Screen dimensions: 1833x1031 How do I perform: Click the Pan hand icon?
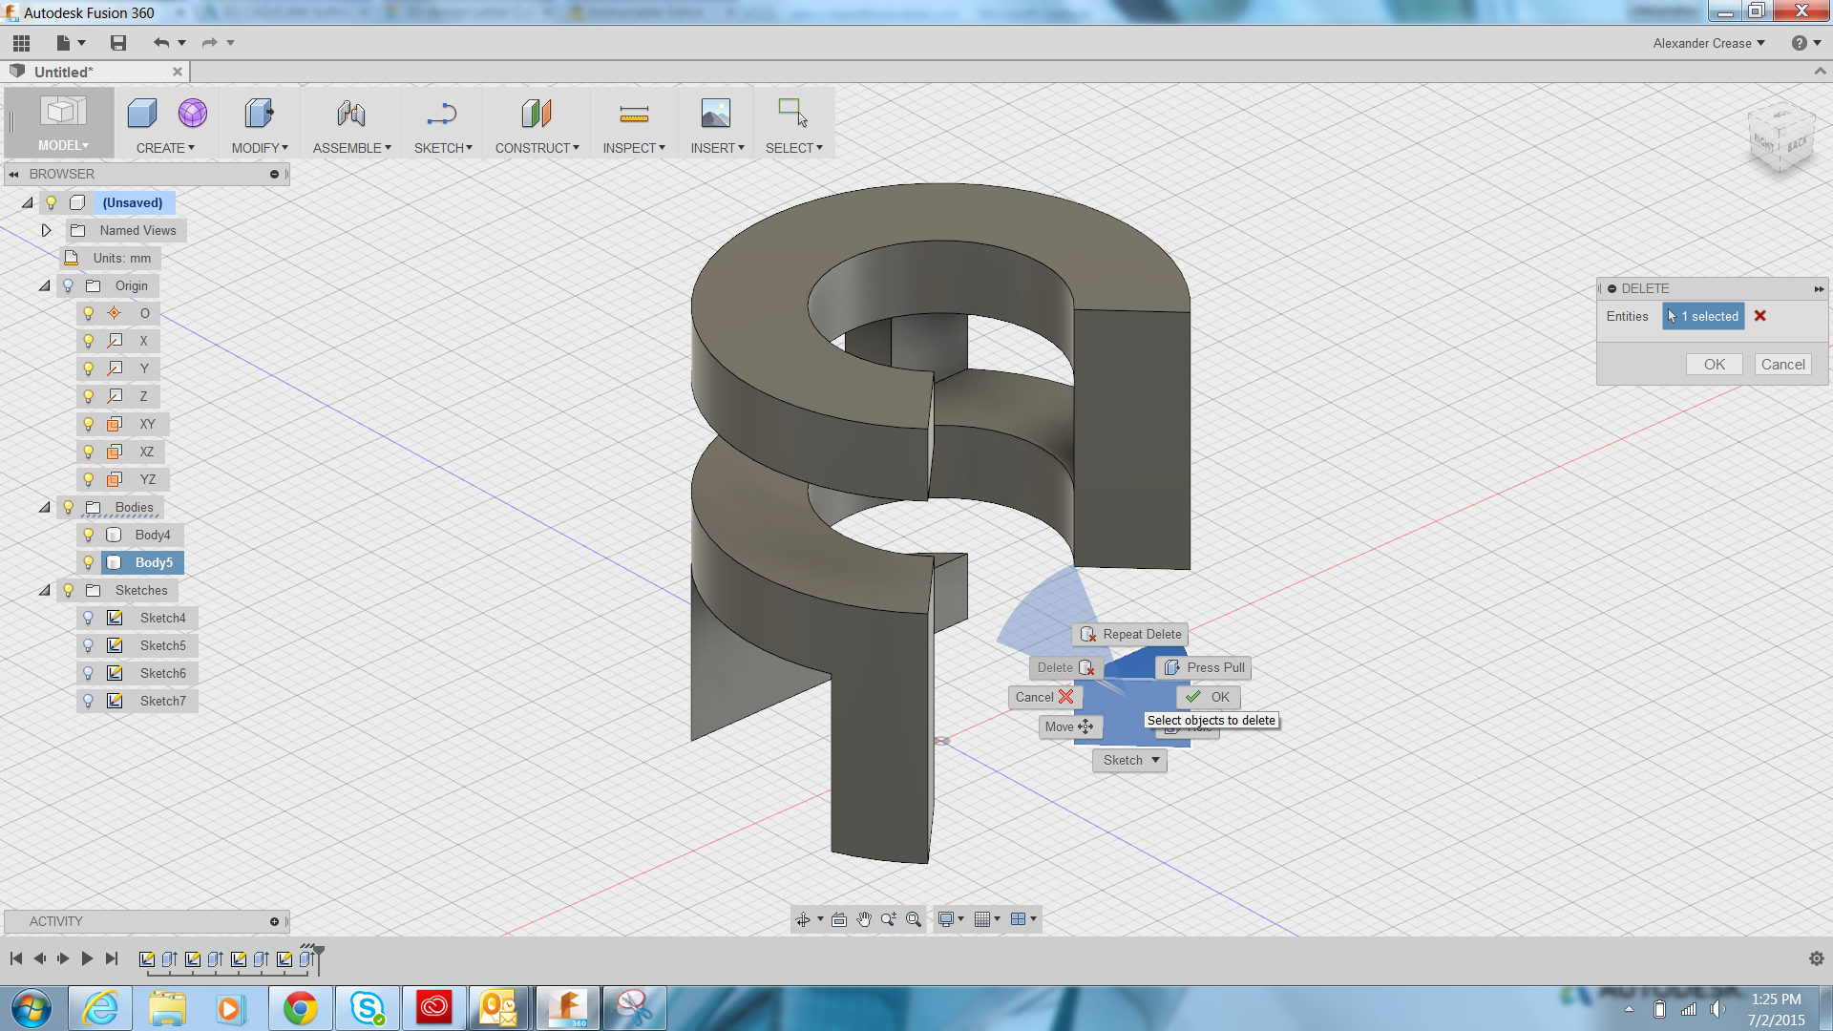(x=864, y=919)
